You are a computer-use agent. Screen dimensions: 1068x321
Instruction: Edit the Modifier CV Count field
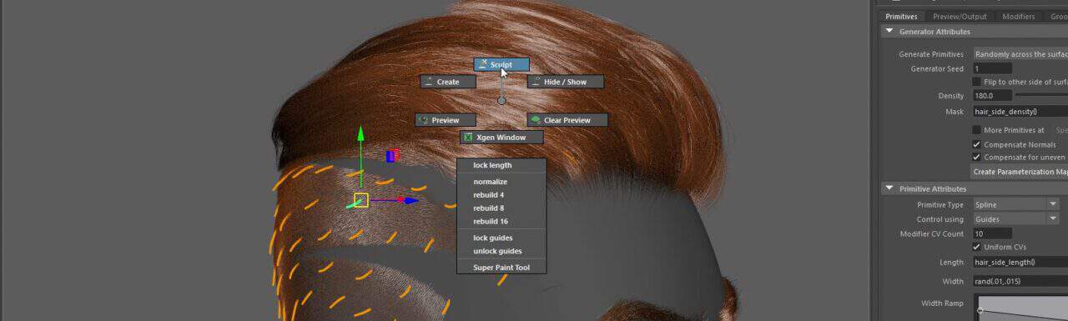[x=992, y=234]
